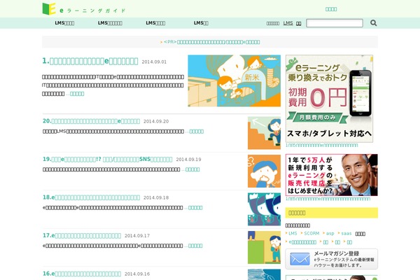Click the read-more link of article 18
The height and width of the screenshot is (280, 420).
click(x=195, y=208)
